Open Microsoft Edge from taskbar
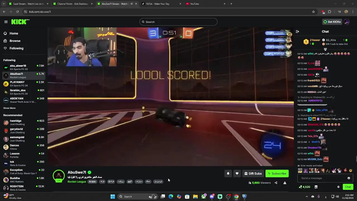Screen dimensions: 357x201 click(171, 197)
